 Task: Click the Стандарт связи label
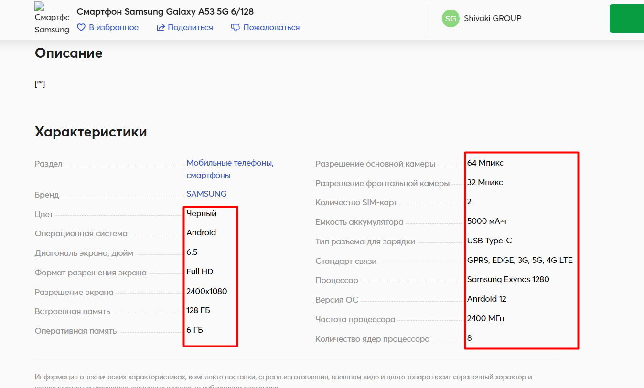[346, 261]
